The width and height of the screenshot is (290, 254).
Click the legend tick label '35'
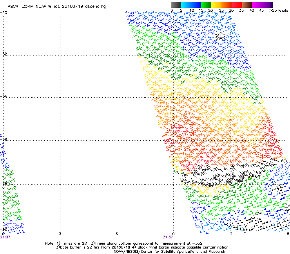coord(241,11)
